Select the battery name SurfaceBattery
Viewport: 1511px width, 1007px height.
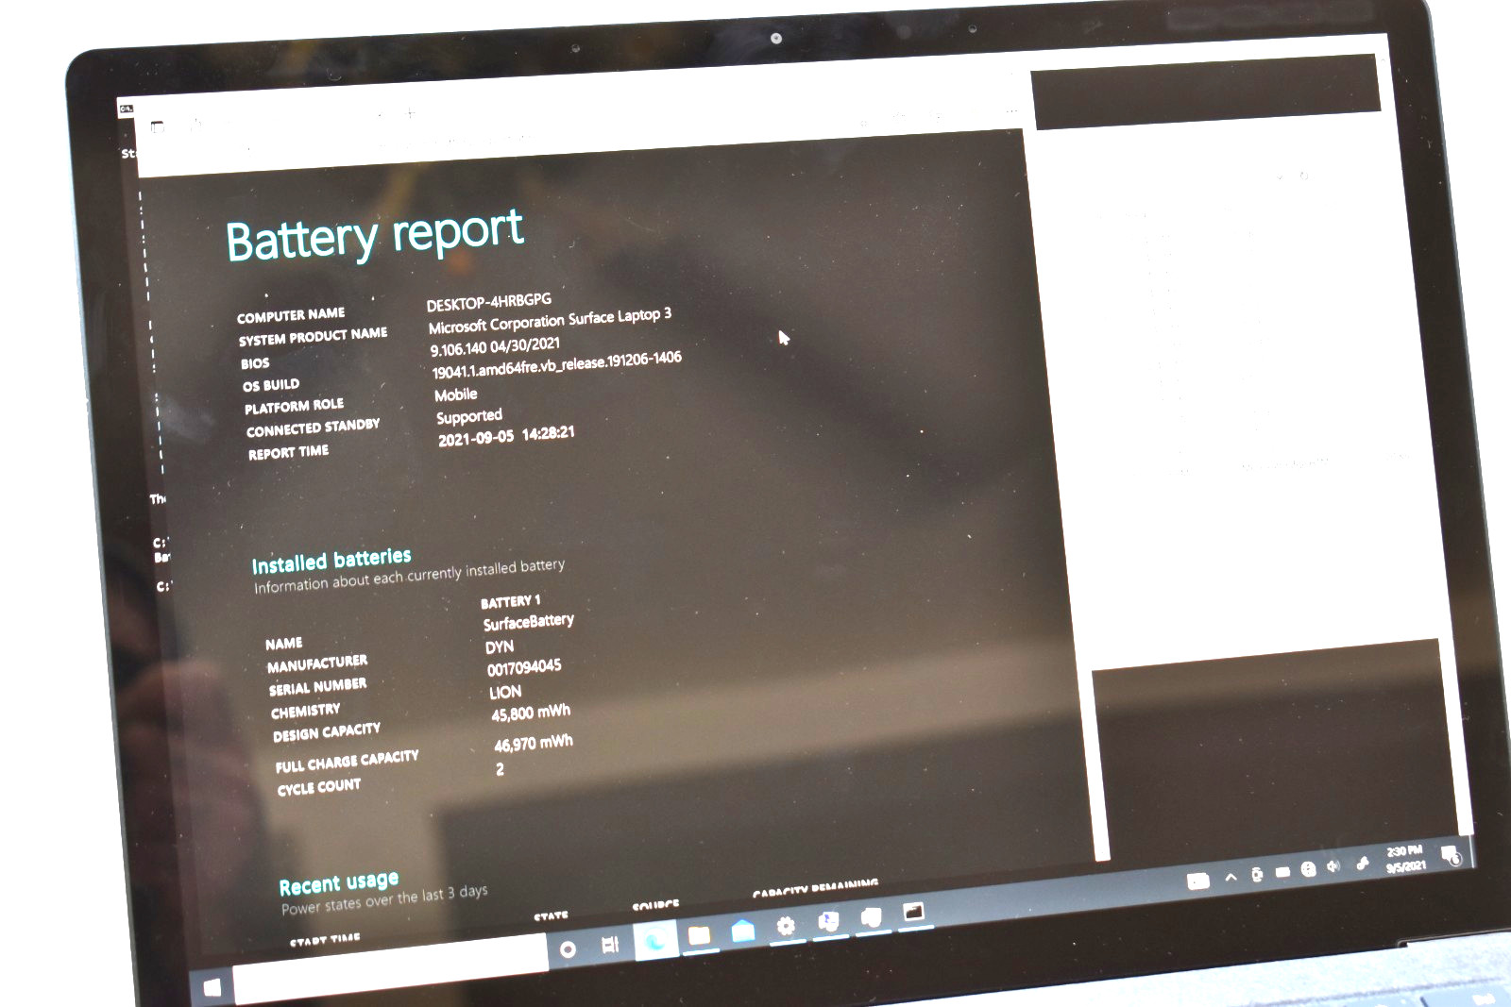[x=528, y=622]
